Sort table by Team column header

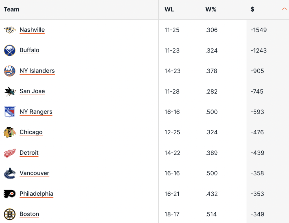[12, 9]
